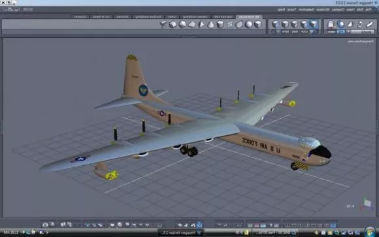Switch to the Second Life tab

[224, 17]
